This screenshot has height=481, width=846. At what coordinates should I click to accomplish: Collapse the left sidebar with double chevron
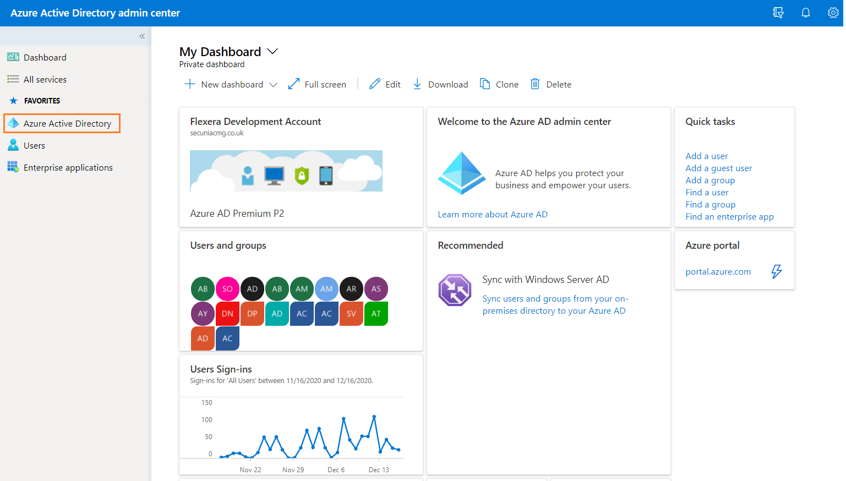[x=142, y=36]
